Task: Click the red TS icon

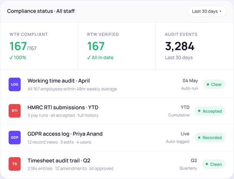Action: click(15, 164)
